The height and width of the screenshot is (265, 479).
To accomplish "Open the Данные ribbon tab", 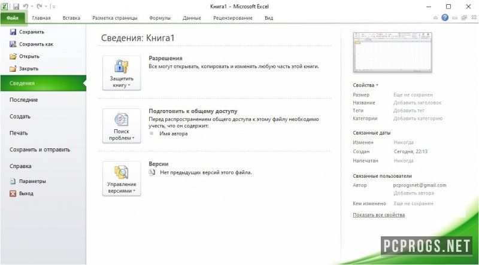I will 192,18.
